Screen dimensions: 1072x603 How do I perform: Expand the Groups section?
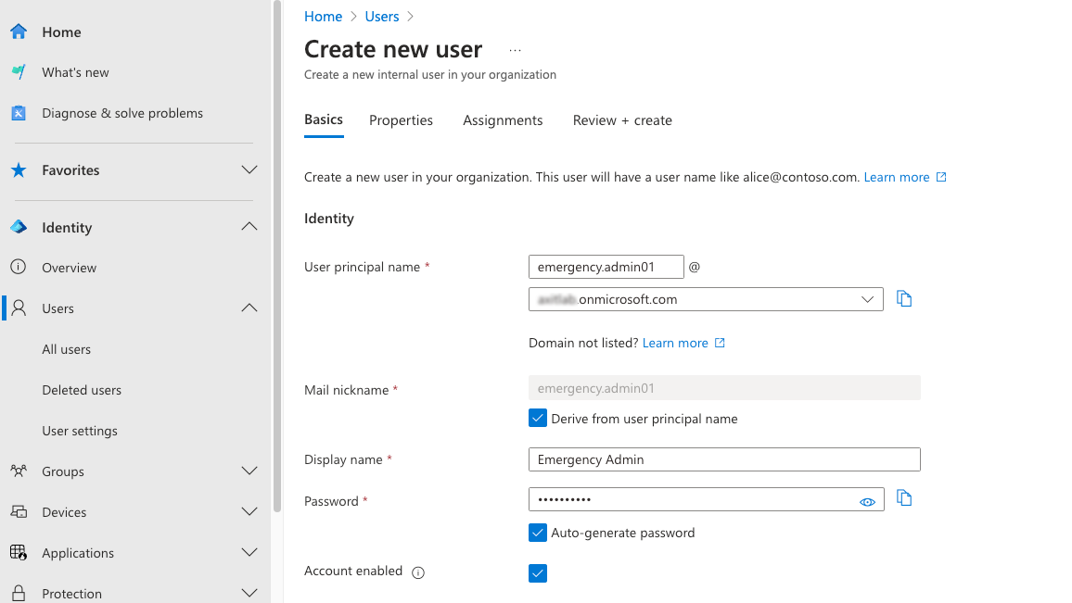coord(249,471)
